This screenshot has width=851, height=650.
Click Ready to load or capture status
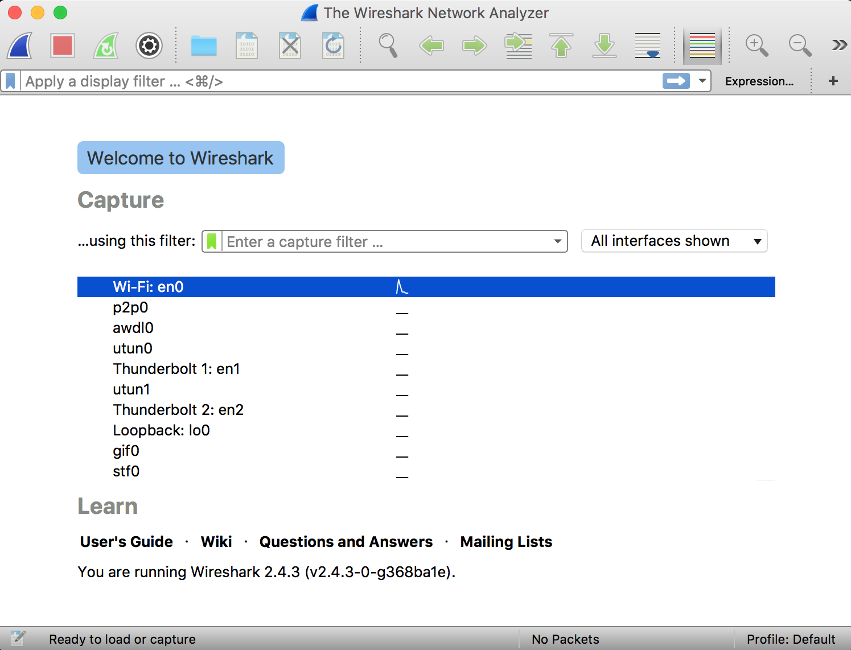(122, 639)
